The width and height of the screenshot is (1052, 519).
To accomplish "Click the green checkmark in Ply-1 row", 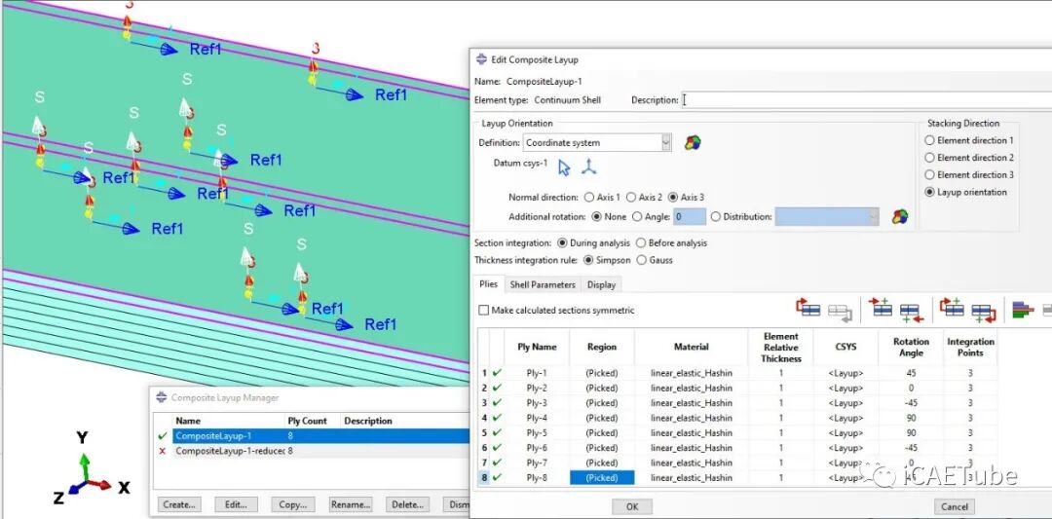I will (497, 373).
